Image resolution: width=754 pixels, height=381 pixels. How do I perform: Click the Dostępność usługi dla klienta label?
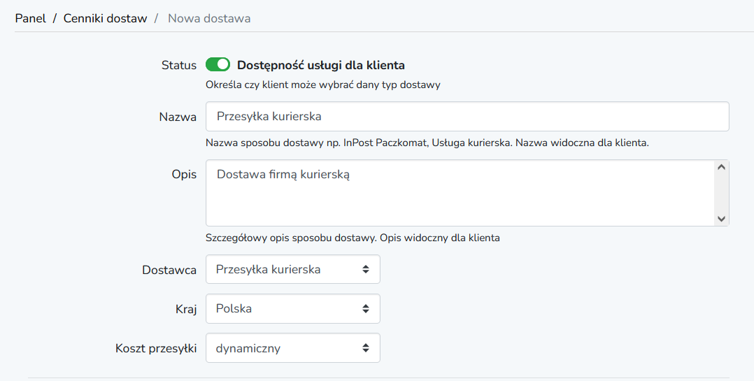click(x=321, y=65)
